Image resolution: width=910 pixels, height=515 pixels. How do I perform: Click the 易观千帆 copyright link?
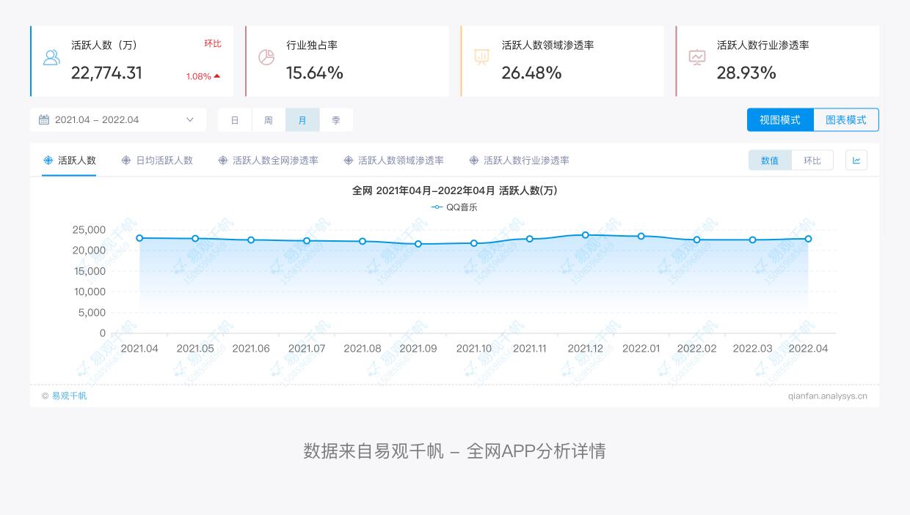point(67,396)
